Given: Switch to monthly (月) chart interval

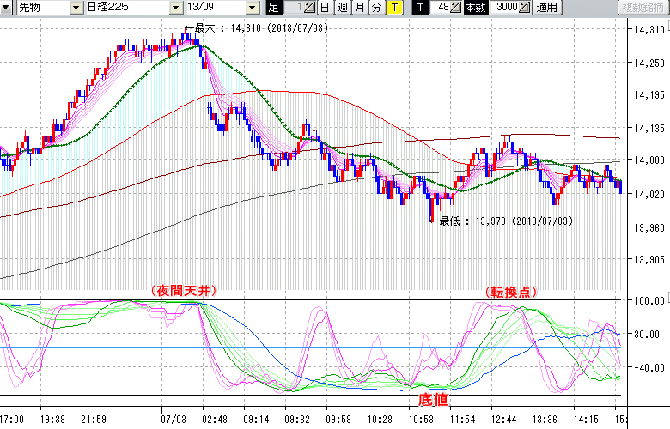Looking at the screenshot, I should tap(359, 8).
